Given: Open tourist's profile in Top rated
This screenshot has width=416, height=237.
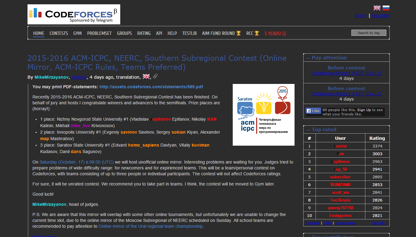Looking at the screenshot, I should 340,146.
